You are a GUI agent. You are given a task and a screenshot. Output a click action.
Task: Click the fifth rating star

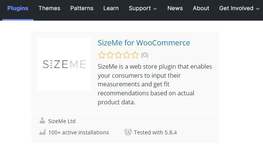(135, 55)
